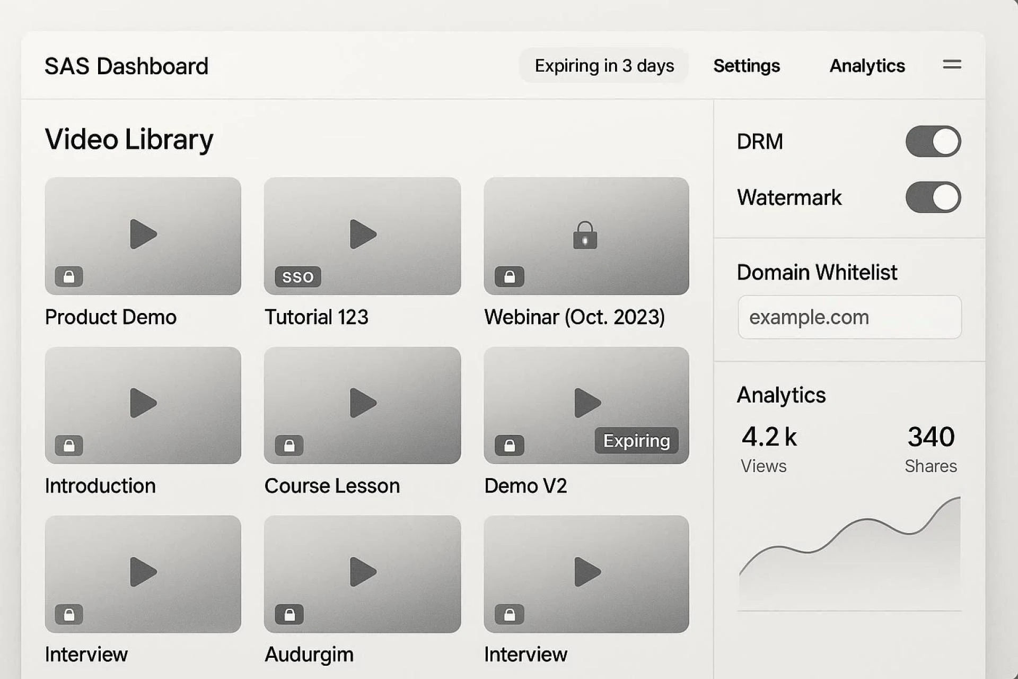Screen dimensions: 1018x679
Task: Click the lock badge on Introduction video
Action: [x=69, y=446]
